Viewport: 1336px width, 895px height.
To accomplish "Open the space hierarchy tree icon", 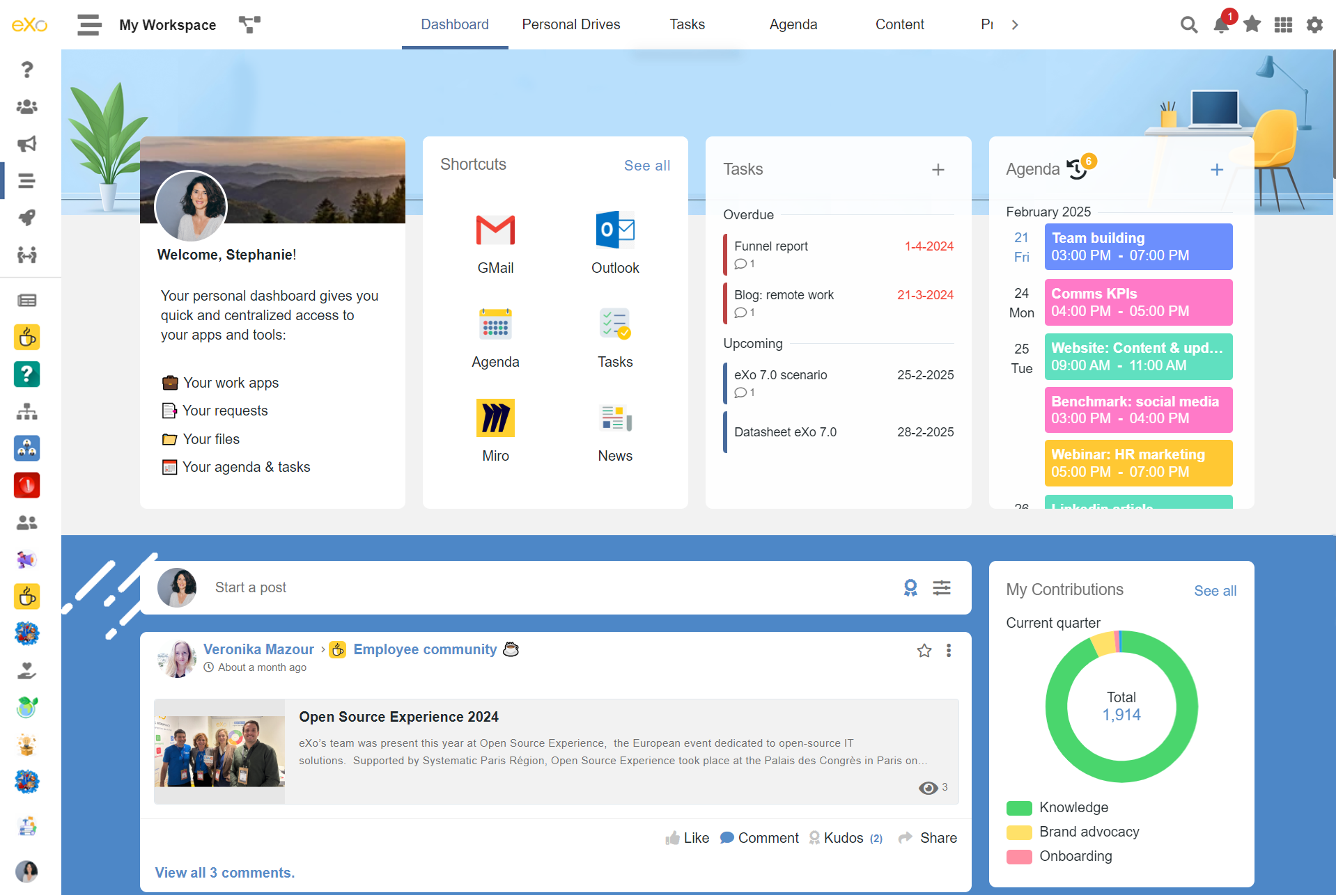I will coord(249,25).
